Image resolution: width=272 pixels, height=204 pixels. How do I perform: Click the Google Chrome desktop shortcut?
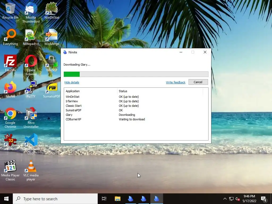[x=10, y=118]
